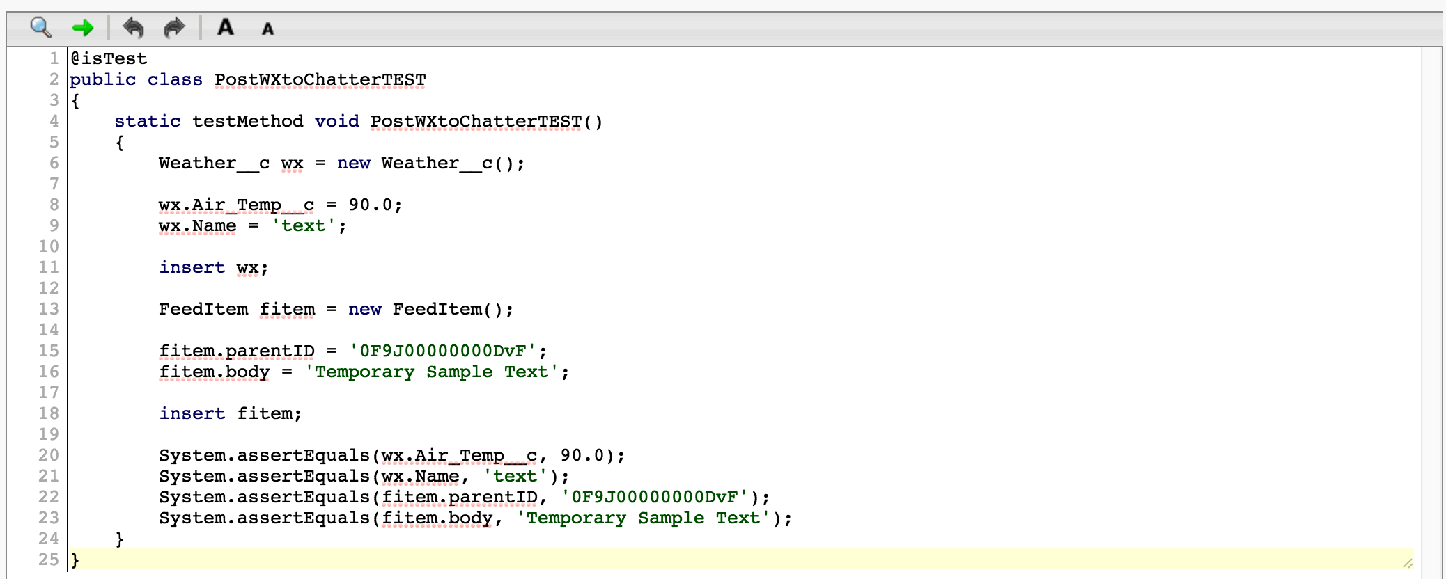
Task: Click the 'text' string on line 9
Action: (x=303, y=226)
